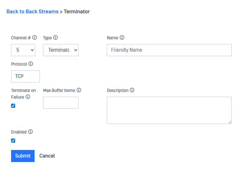
Task: Uncheck the Terminate on Failure checkbox
Action: (x=13, y=106)
